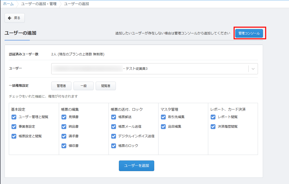Apply 閲覧者 bulk permission preset
This screenshot has width=289, height=184.
pos(106,86)
